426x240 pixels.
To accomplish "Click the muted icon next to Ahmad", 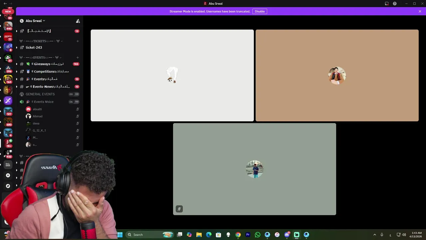I will (78, 116).
